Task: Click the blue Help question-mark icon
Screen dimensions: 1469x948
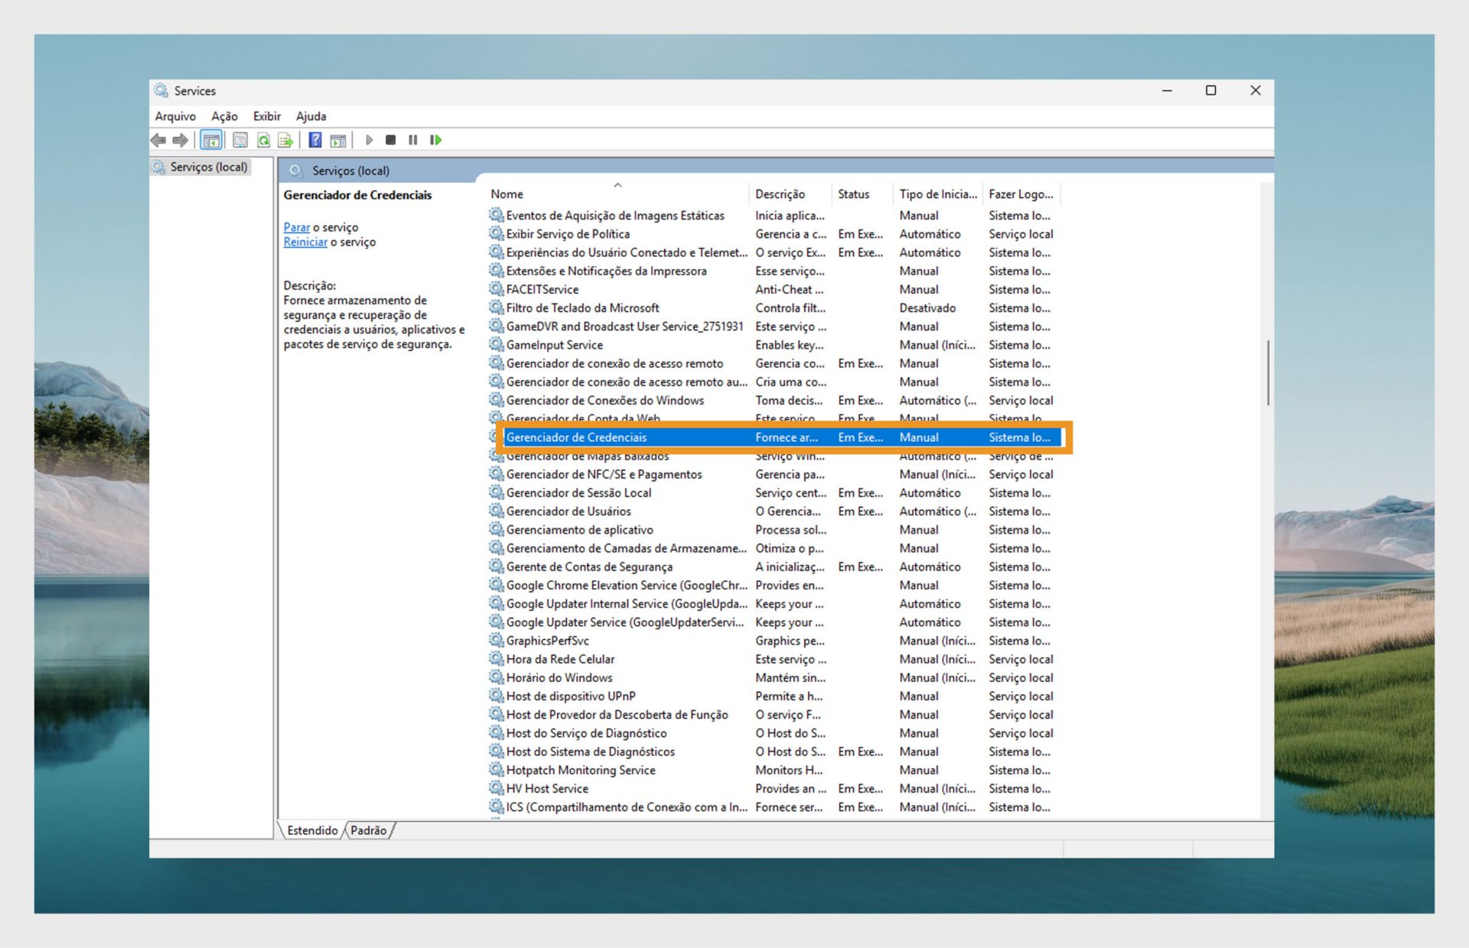Action: pyautogui.click(x=315, y=140)
